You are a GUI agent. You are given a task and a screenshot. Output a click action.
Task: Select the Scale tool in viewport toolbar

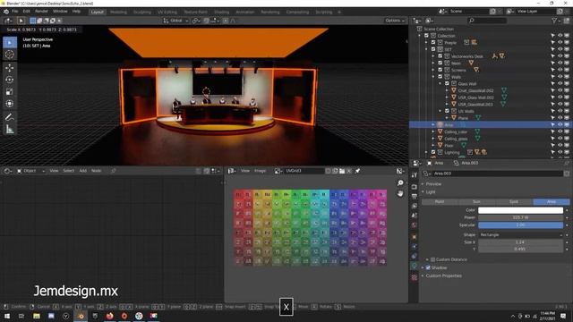(x=10, y=91)
